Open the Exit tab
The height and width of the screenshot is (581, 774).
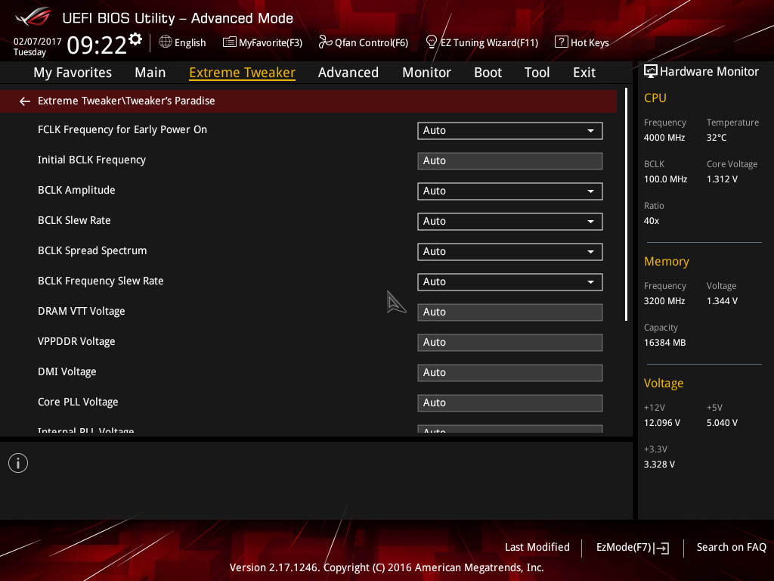(584, 73)
